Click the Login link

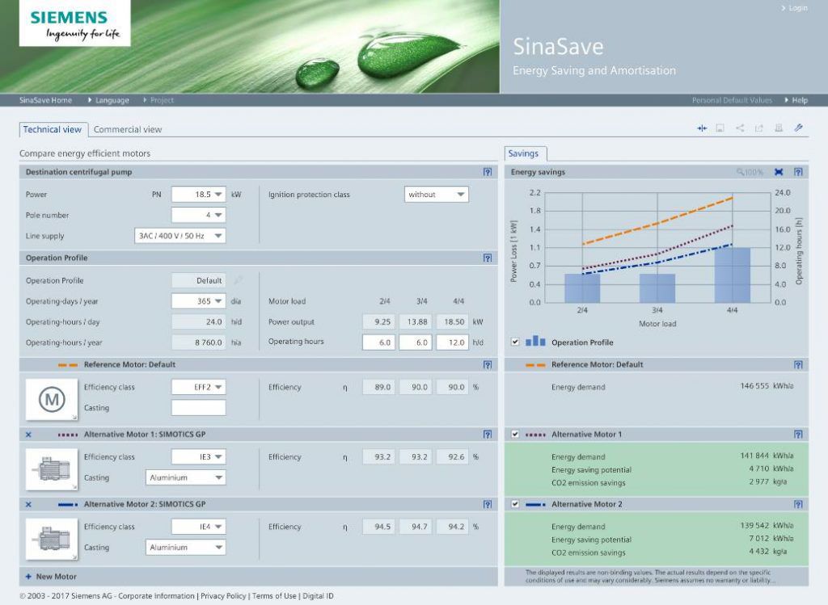pos(794,8)
